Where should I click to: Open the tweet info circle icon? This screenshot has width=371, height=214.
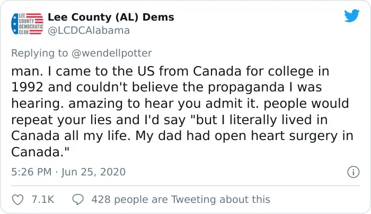click(x=354, y=172)
